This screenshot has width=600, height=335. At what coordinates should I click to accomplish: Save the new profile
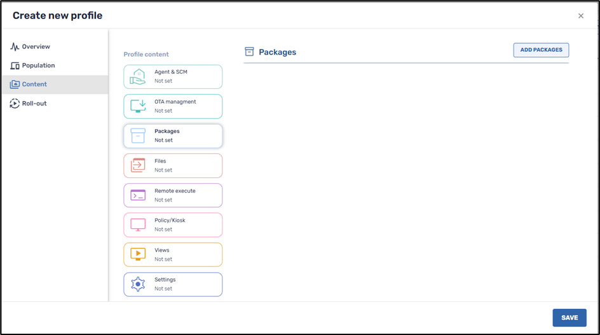[x=569, y=318]
